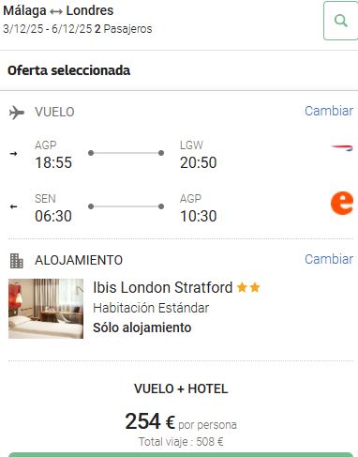Select the Ibis London Stratford hotel name
Screen dimensions: 358x457
[163, 287]
